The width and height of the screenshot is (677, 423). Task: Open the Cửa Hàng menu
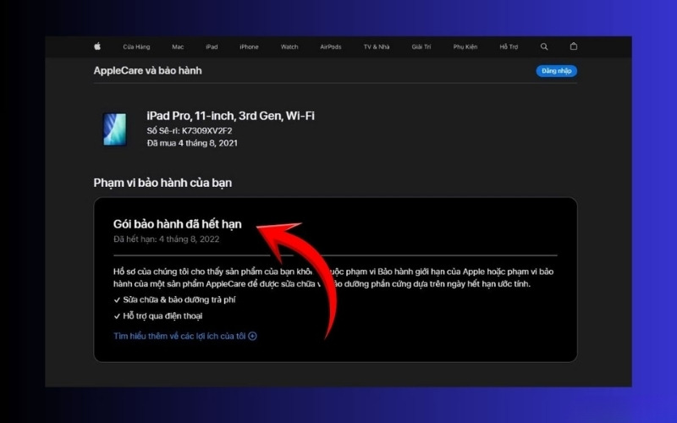tap(136, 47)
